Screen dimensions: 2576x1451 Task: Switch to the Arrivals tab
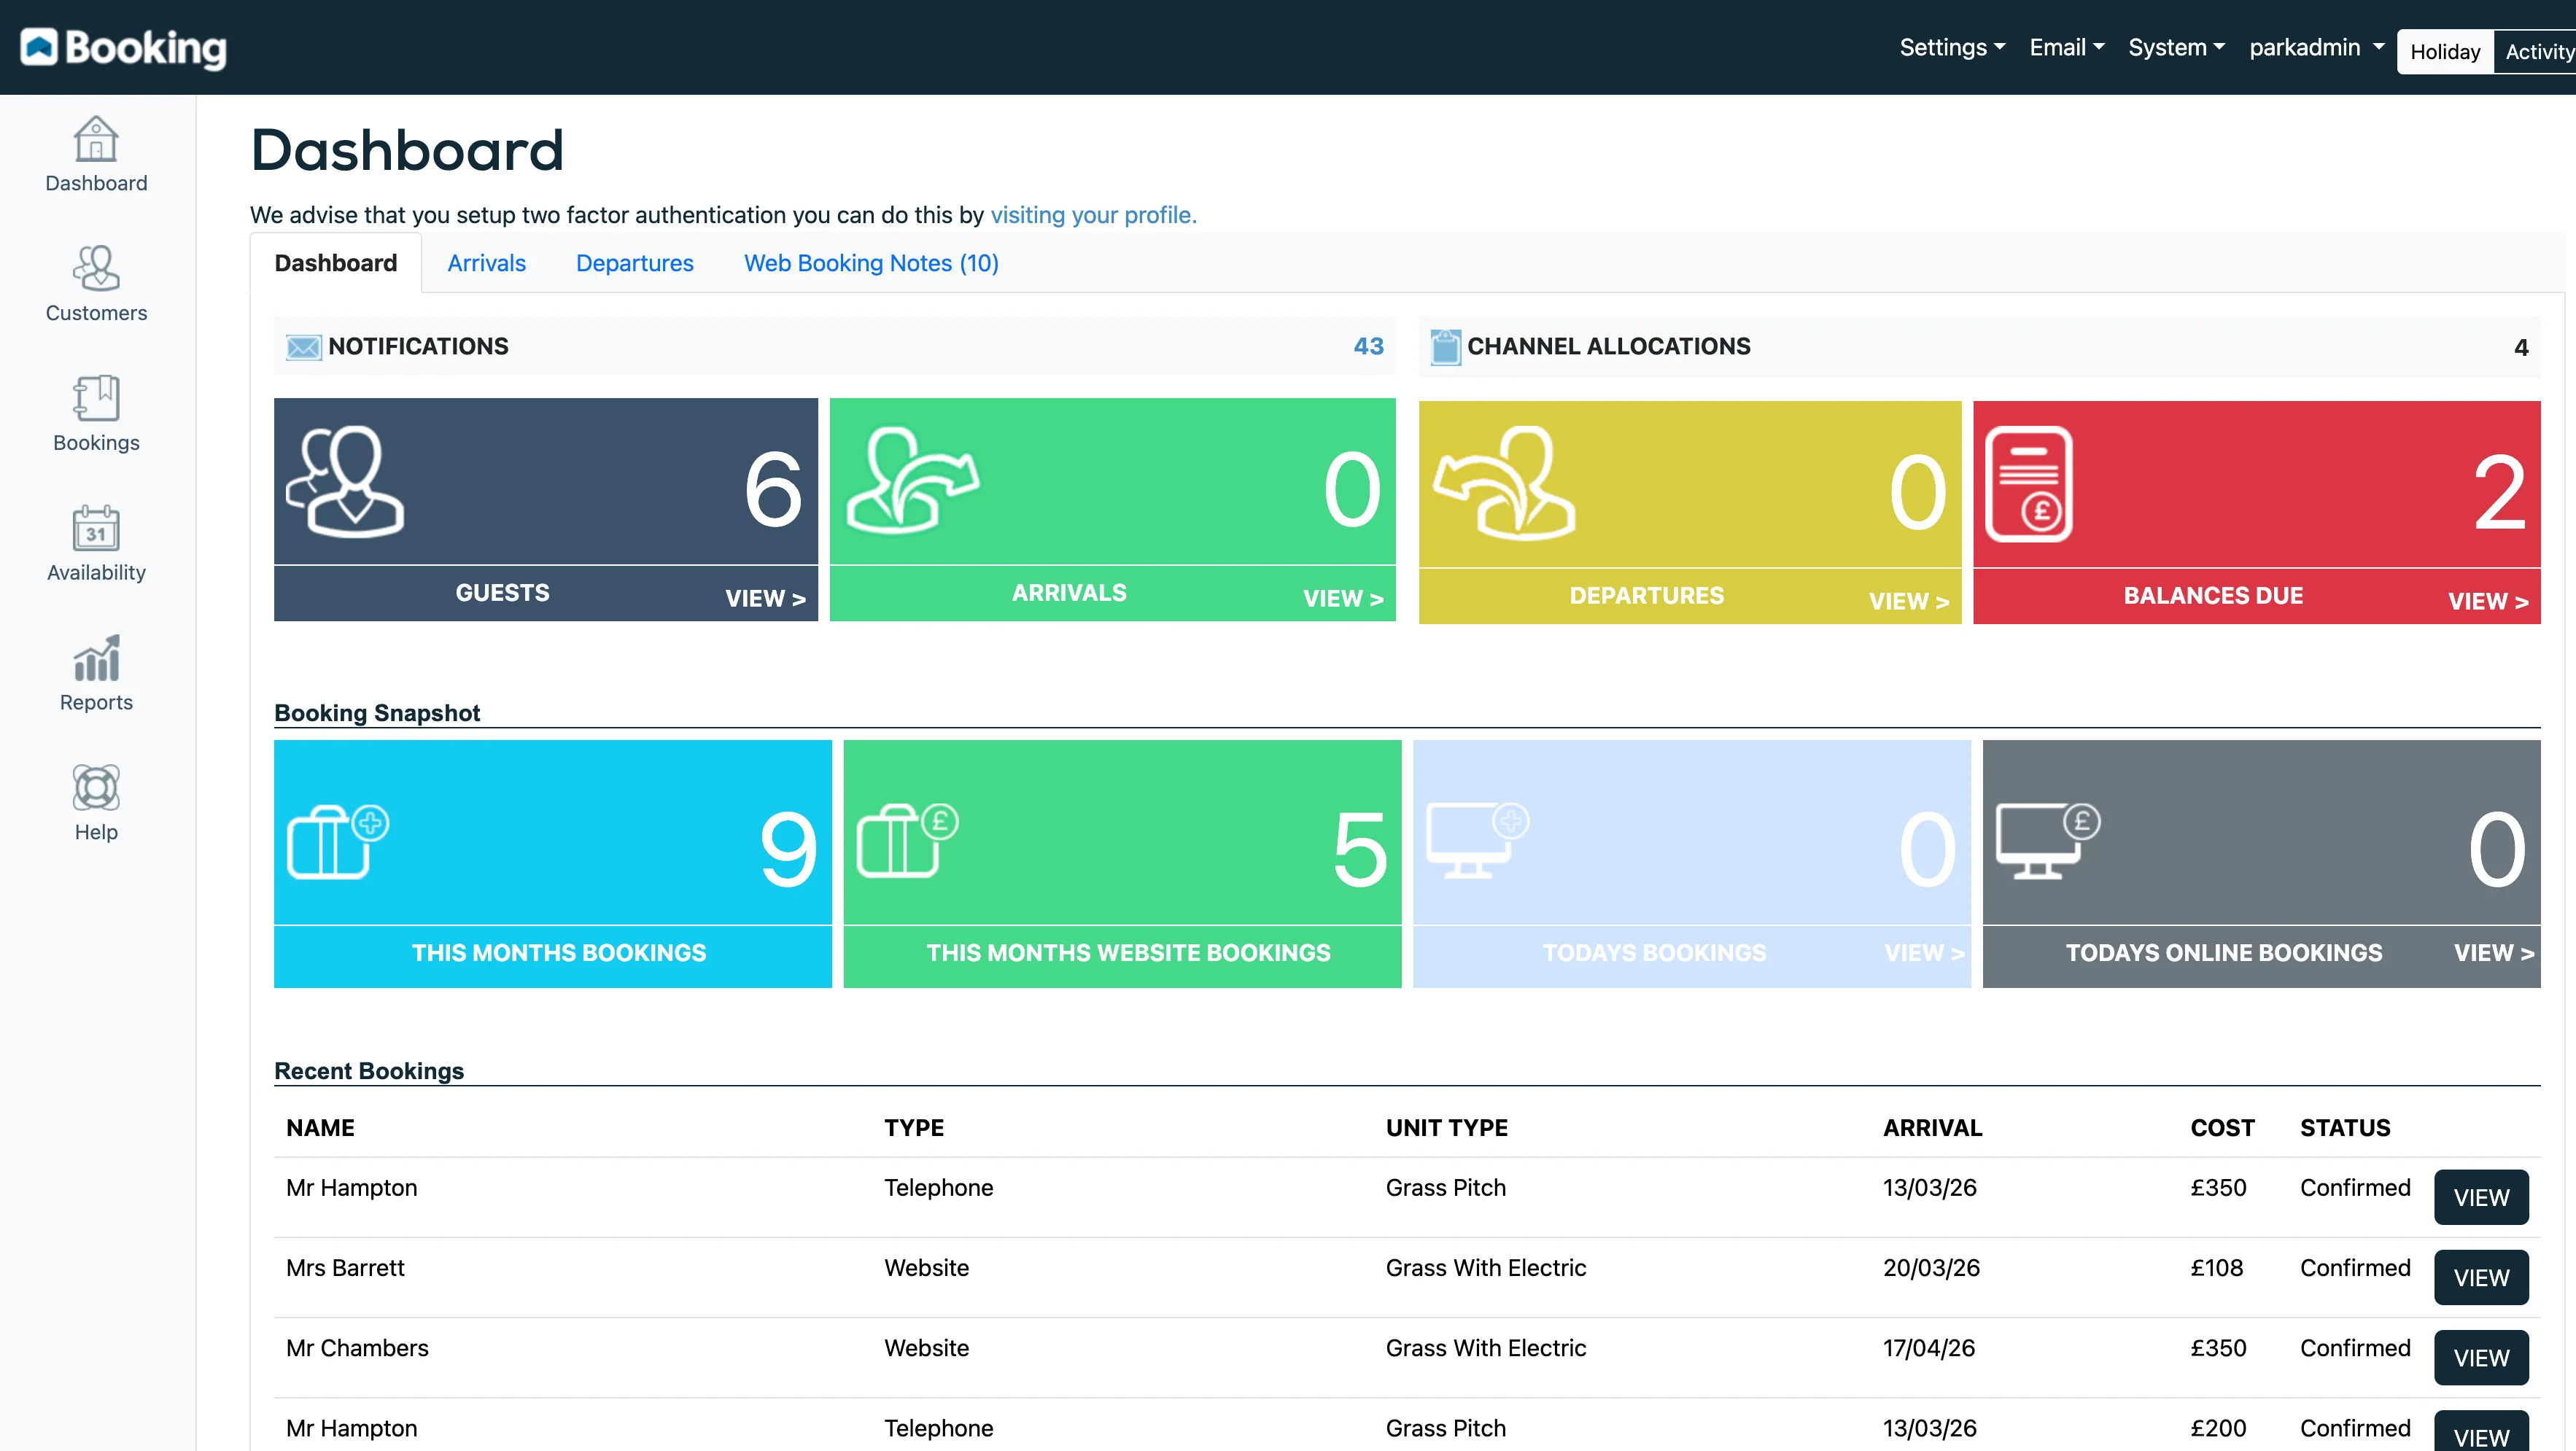click(x=486, y=263)
